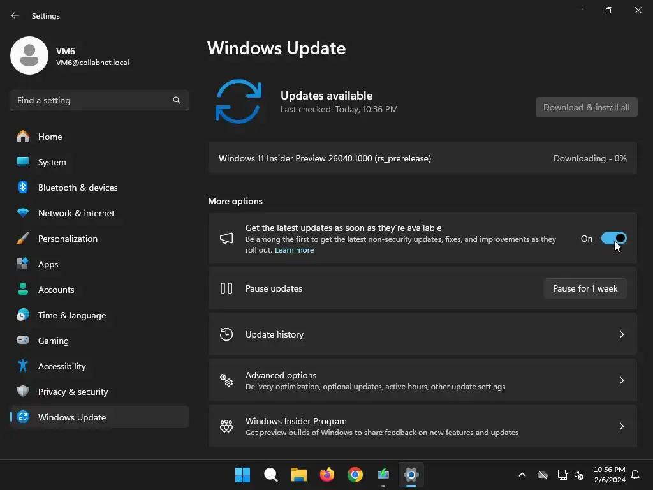This screenshot has width=653, height=490.
Task: Open the Windows Start menu
Action: pos(242,475)
